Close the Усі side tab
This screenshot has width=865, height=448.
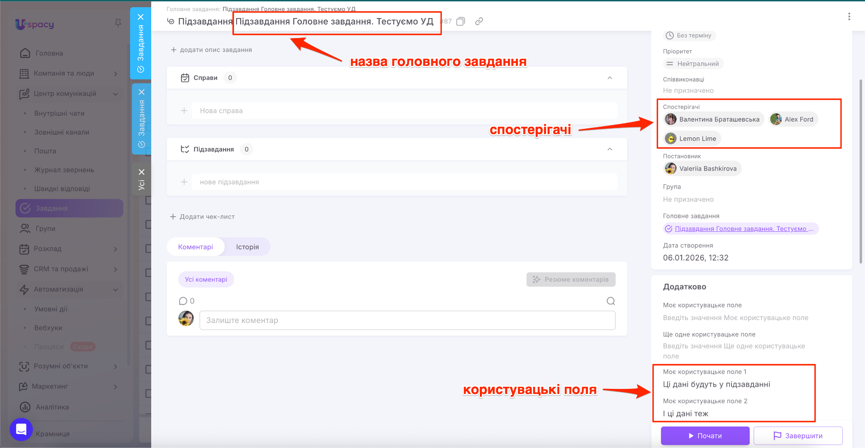tap(141, 172)
